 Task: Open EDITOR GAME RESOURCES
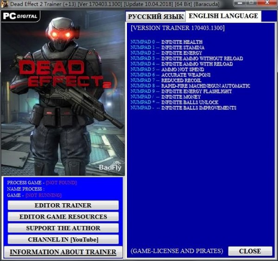63,217
